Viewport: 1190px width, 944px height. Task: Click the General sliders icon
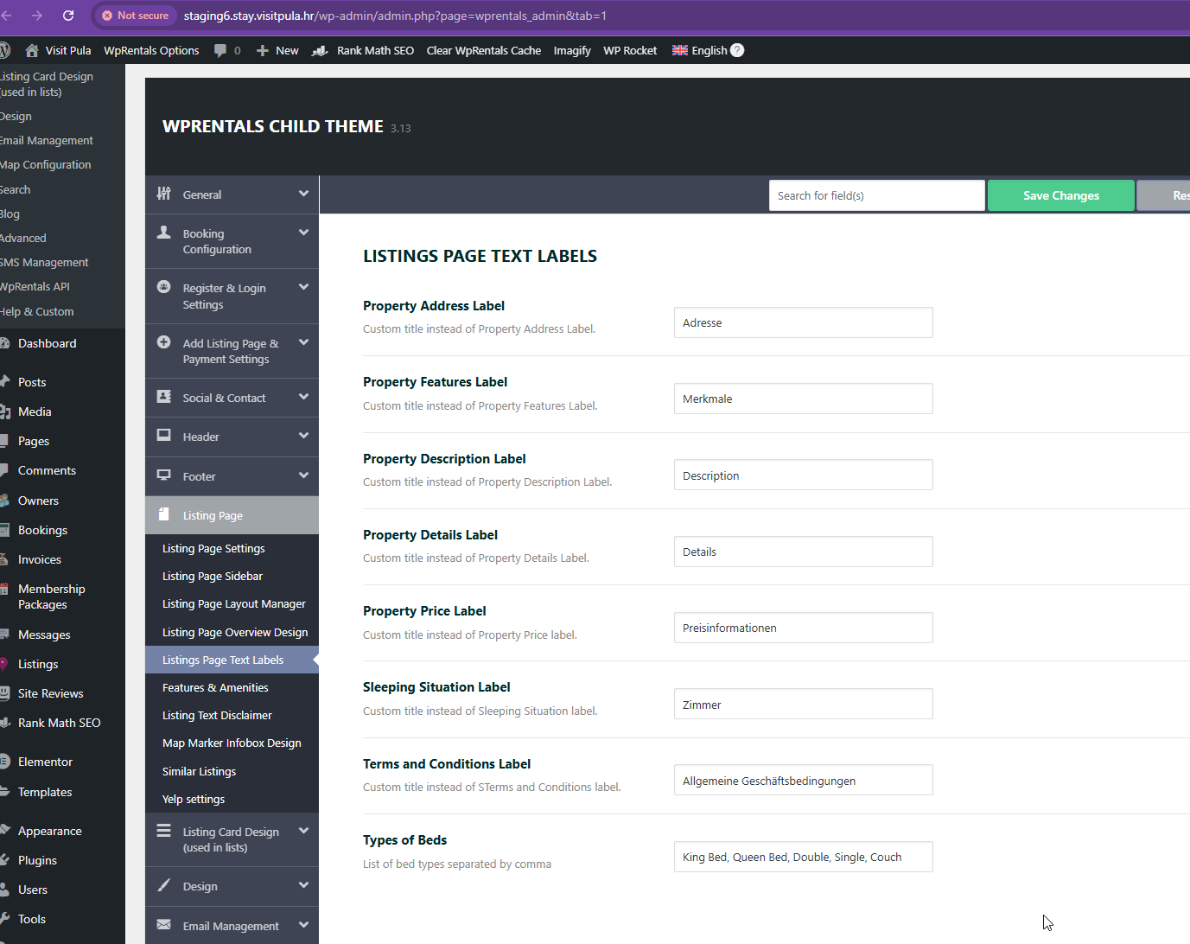(163, 194)
